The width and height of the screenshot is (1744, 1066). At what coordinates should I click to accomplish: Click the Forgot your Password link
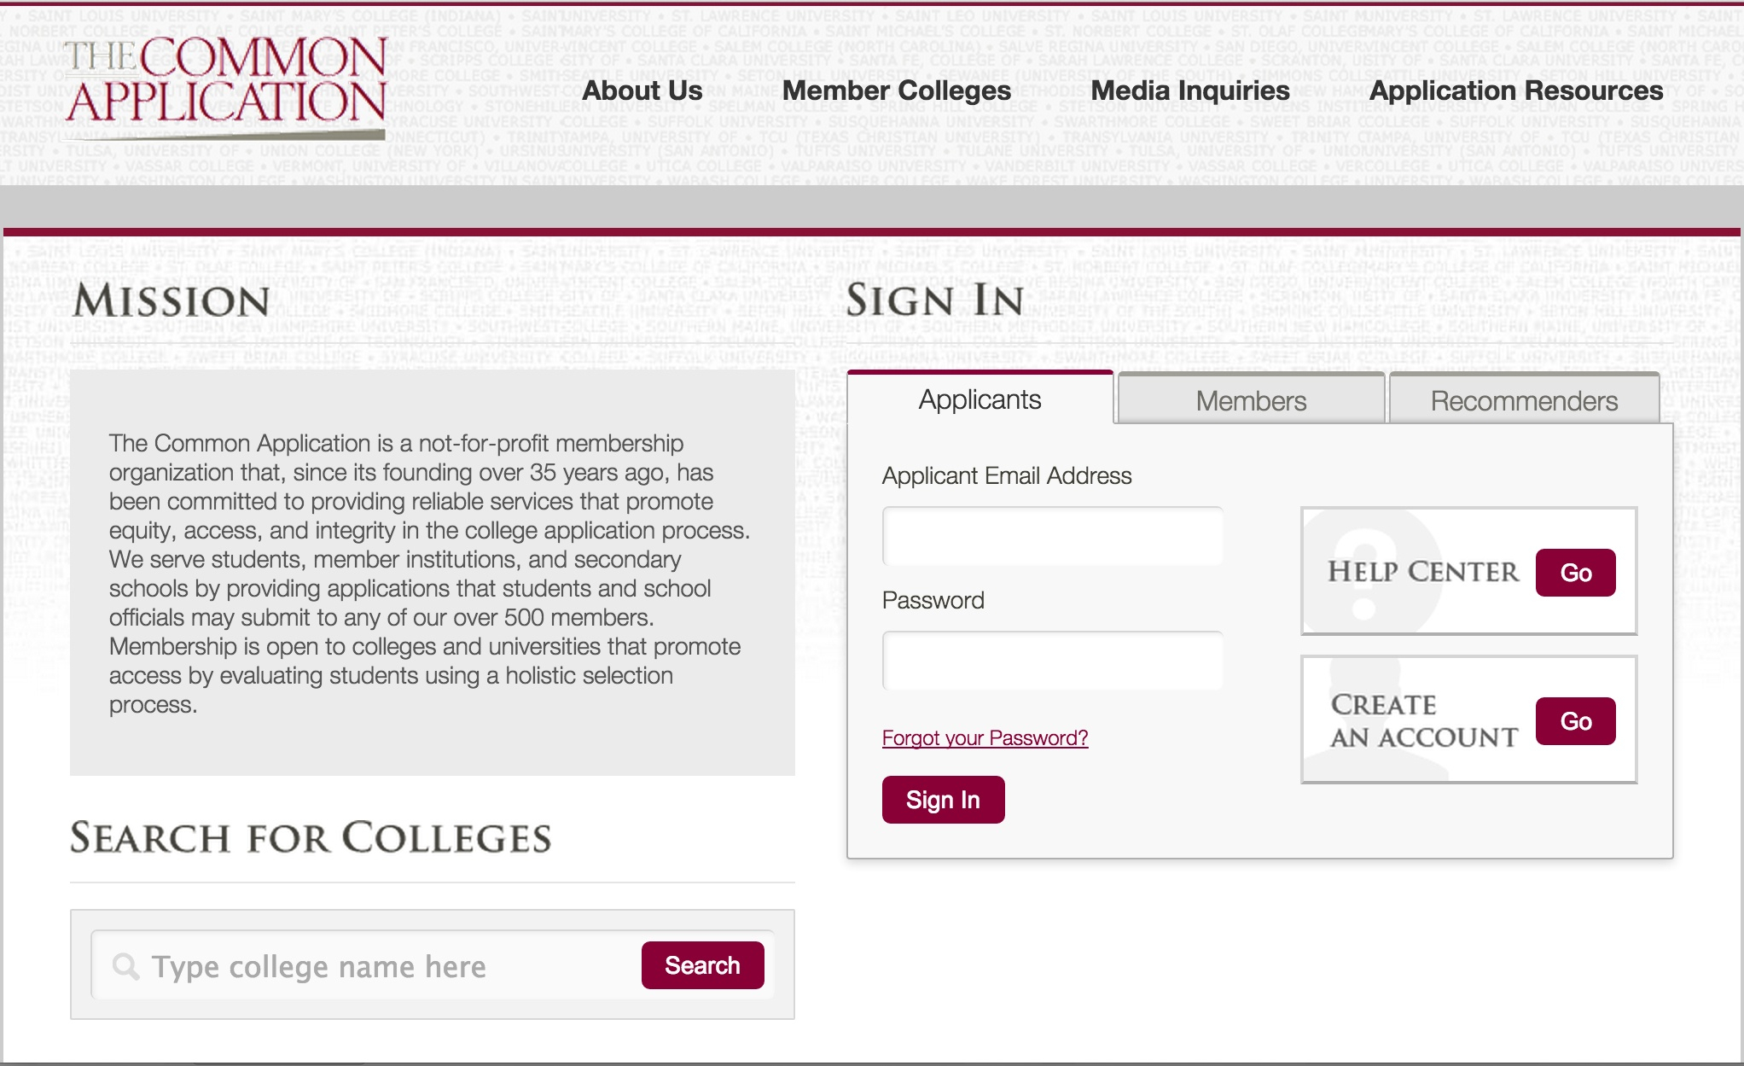click(983, 738)
